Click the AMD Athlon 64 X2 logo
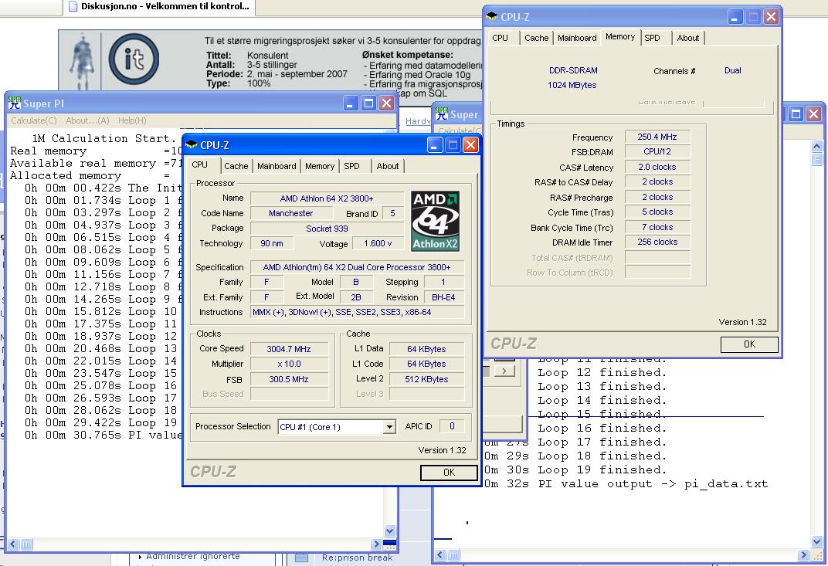The image size is (828, 566). click(435, 221)
